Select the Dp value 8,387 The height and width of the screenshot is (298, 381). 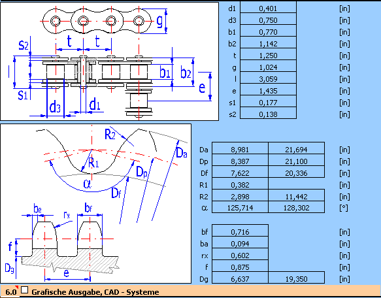tap(240, 160)
